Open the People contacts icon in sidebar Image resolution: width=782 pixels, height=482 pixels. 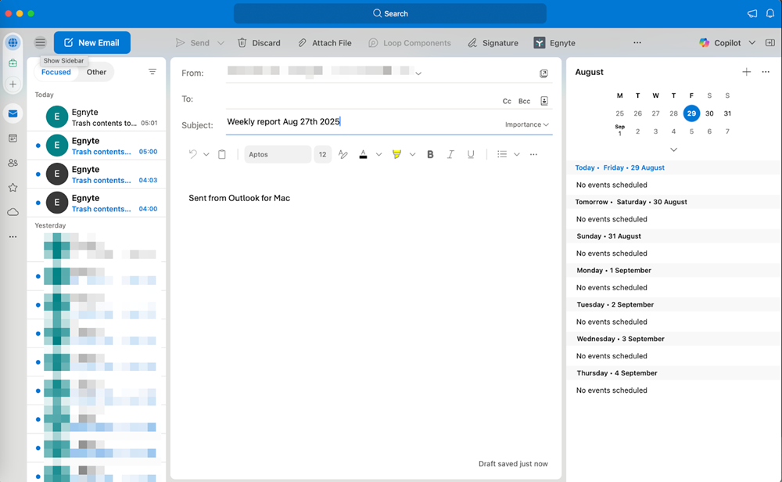point(13,163)
